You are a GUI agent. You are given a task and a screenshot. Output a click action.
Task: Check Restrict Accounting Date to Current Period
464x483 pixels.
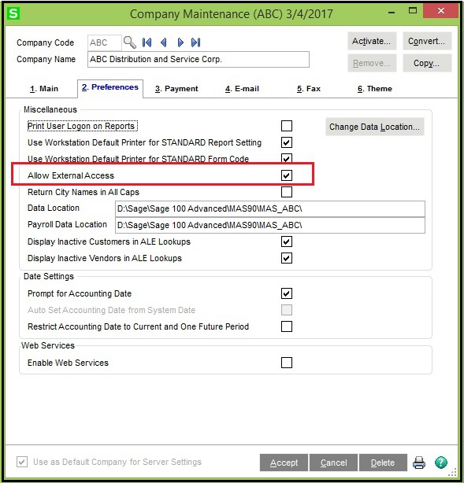[287, 326]
